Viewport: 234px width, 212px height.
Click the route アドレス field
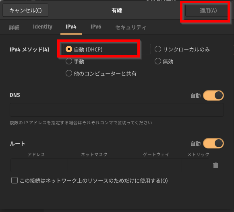click(x=39, y=165)
